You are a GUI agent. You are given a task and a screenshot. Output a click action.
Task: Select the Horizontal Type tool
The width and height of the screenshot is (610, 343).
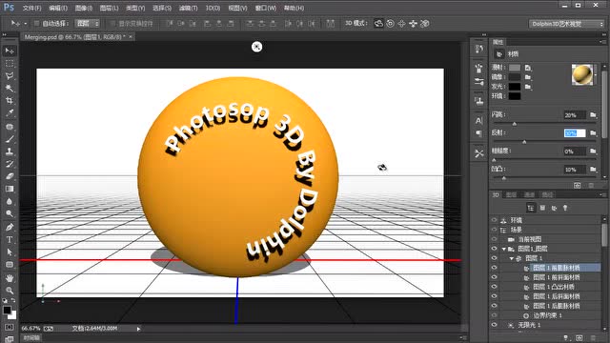point(10,239)
